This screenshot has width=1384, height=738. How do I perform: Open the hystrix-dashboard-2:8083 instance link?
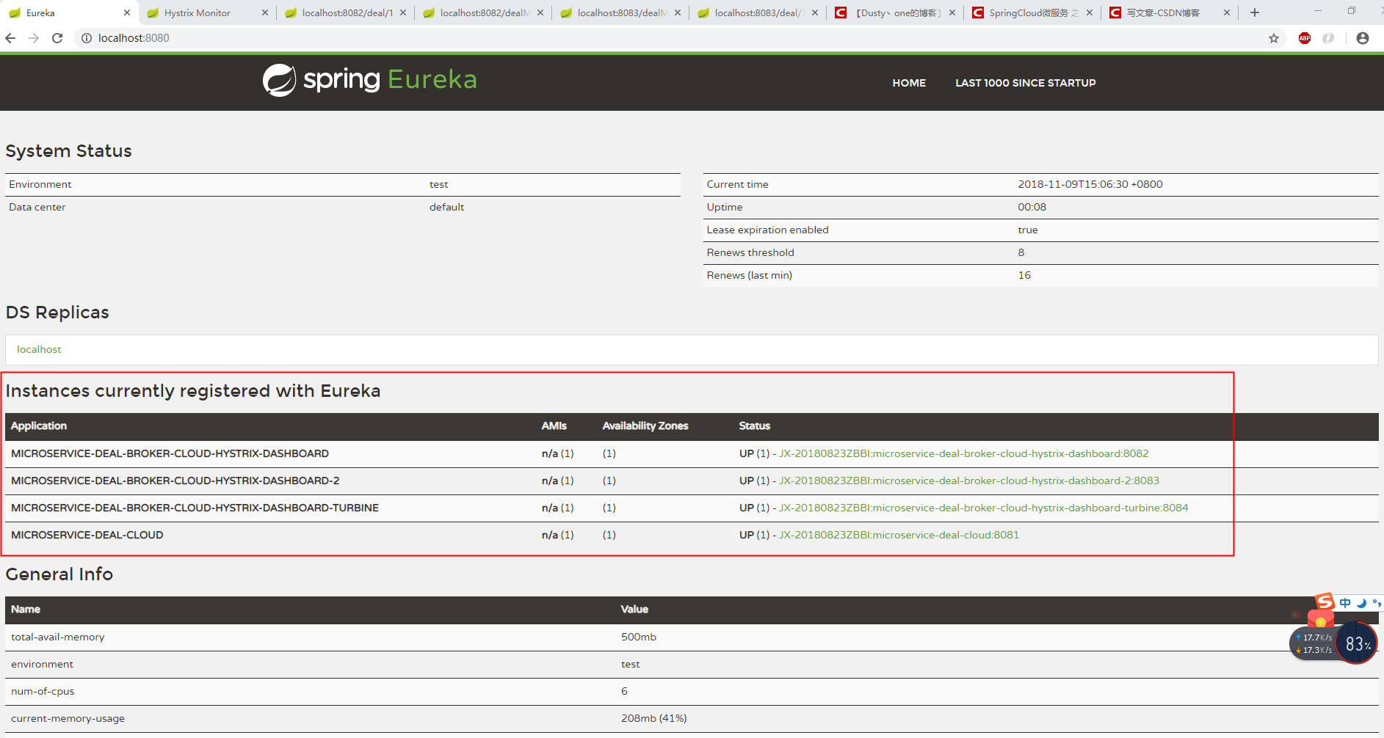[969, 481]
